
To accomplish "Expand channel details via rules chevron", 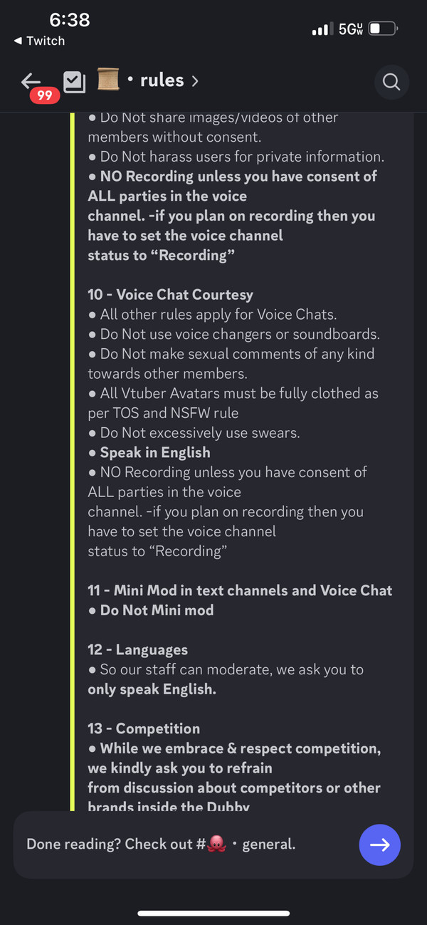I will pos(195,81).
